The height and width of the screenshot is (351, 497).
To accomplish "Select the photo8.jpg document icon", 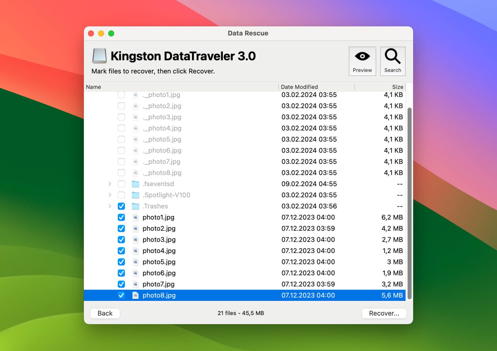I will click(x=135, y=295).
